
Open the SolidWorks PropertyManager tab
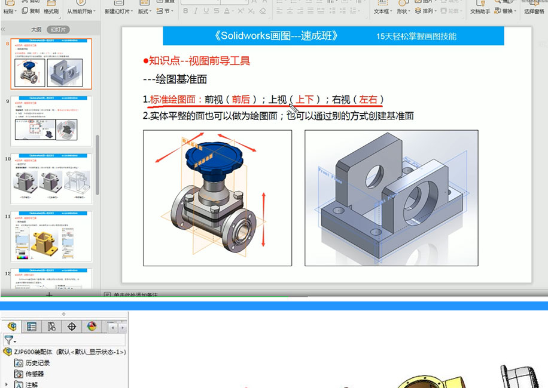pyautogui.click(x=32, y=327)
